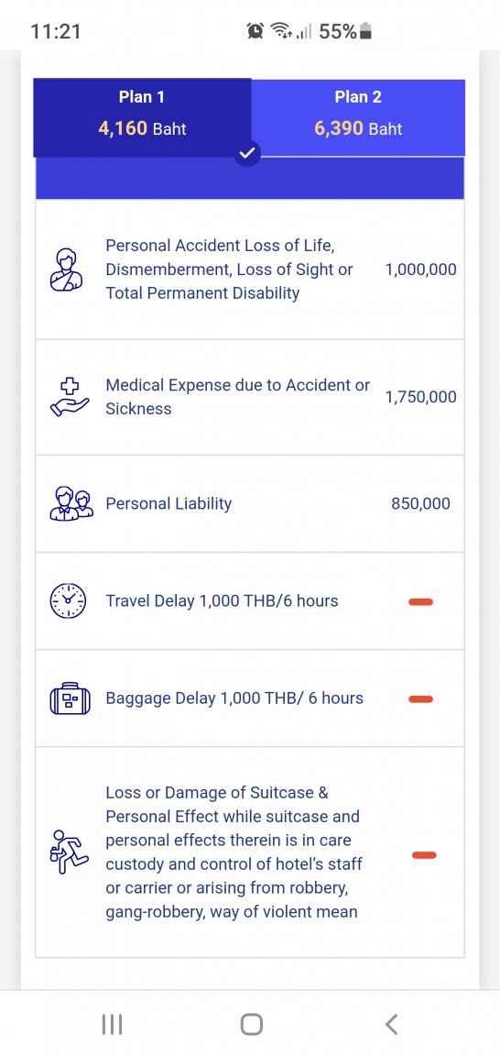Tap the red dash next to Travel Delay
Image resolution: width=500 pixels, height=1056 pixels.
point(420,601)
